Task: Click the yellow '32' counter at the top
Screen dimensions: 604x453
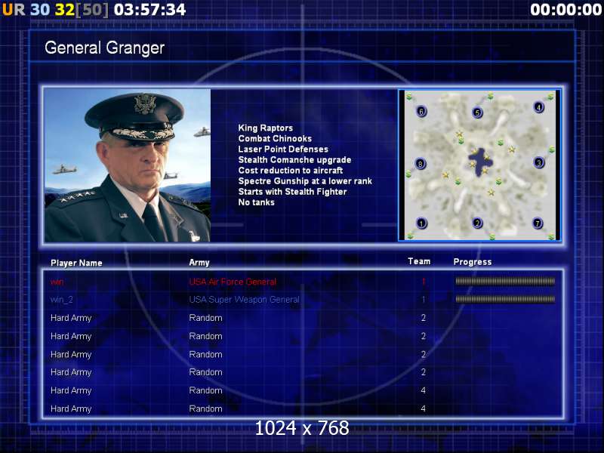Action: coord(64,10)
